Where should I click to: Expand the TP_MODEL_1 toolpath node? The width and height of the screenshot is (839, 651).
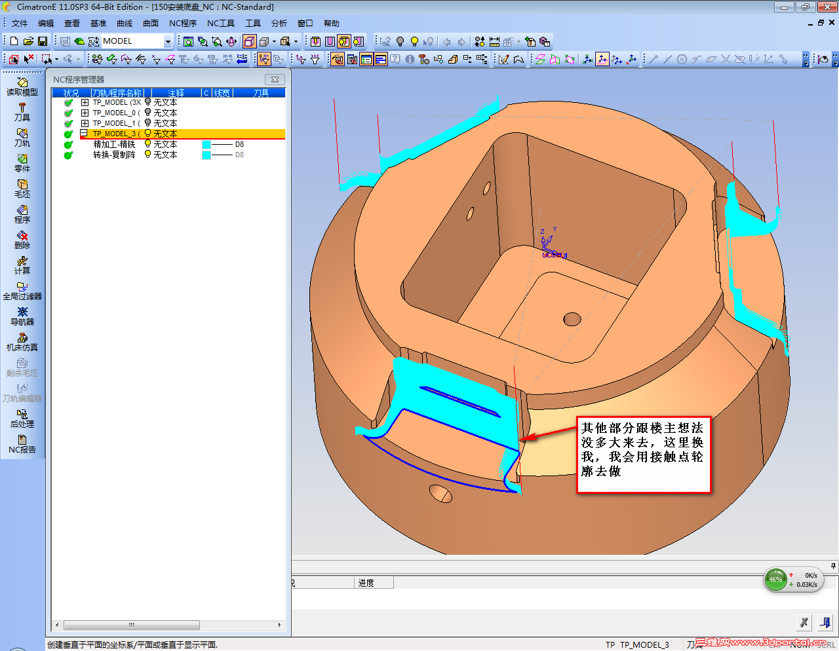click(x=85, y=123)
